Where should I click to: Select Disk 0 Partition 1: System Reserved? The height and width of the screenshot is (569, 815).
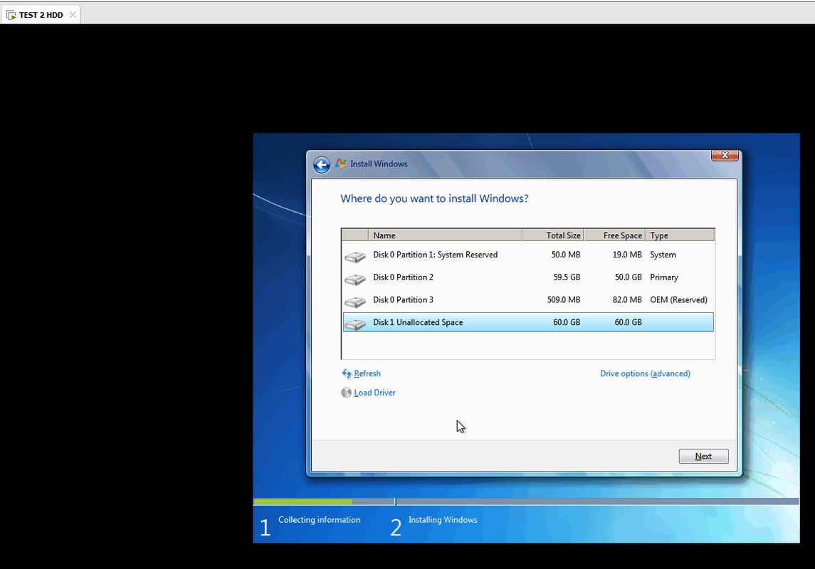tap(527, 255)
